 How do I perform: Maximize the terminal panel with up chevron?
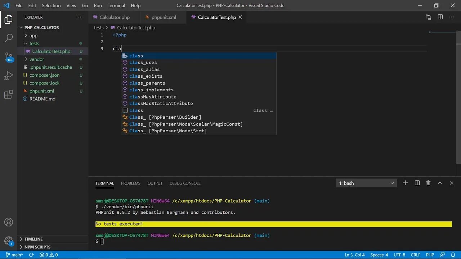tap(440, 183)
